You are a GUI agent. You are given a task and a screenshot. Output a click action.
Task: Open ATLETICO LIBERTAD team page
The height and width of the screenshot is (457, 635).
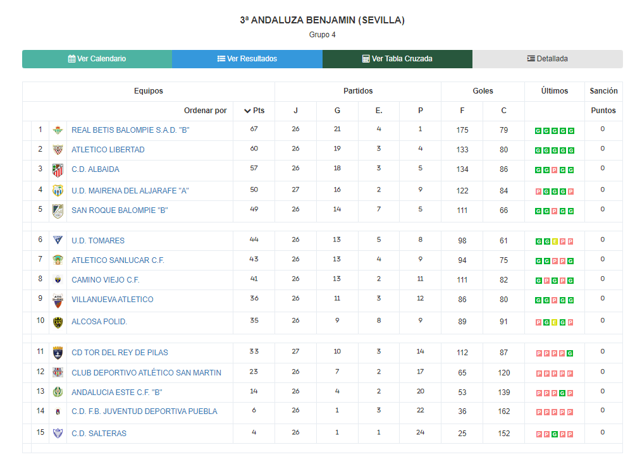click(108, 150)
